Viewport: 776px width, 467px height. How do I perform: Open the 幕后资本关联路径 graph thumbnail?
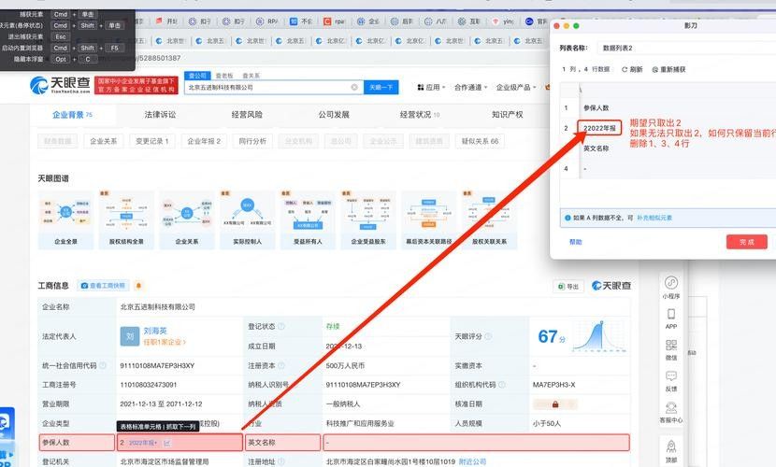428,219
